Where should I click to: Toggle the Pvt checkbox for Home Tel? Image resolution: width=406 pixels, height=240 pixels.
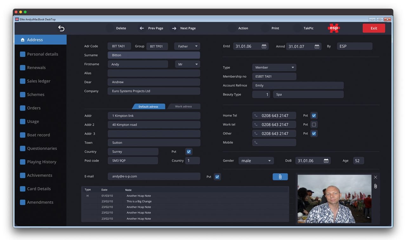pyautogui.click(x=314, y=115)
